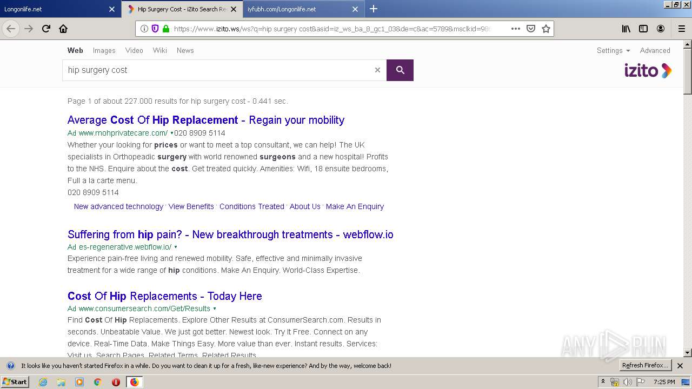The image size is (692, 389).
Task: Save page to Pocket
Action: 531,29
